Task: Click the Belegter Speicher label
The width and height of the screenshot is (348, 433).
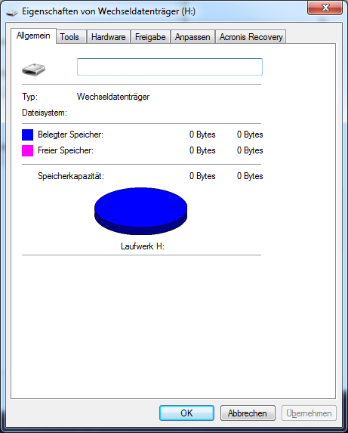Action: pyautogui.click(x=70, y=135)
